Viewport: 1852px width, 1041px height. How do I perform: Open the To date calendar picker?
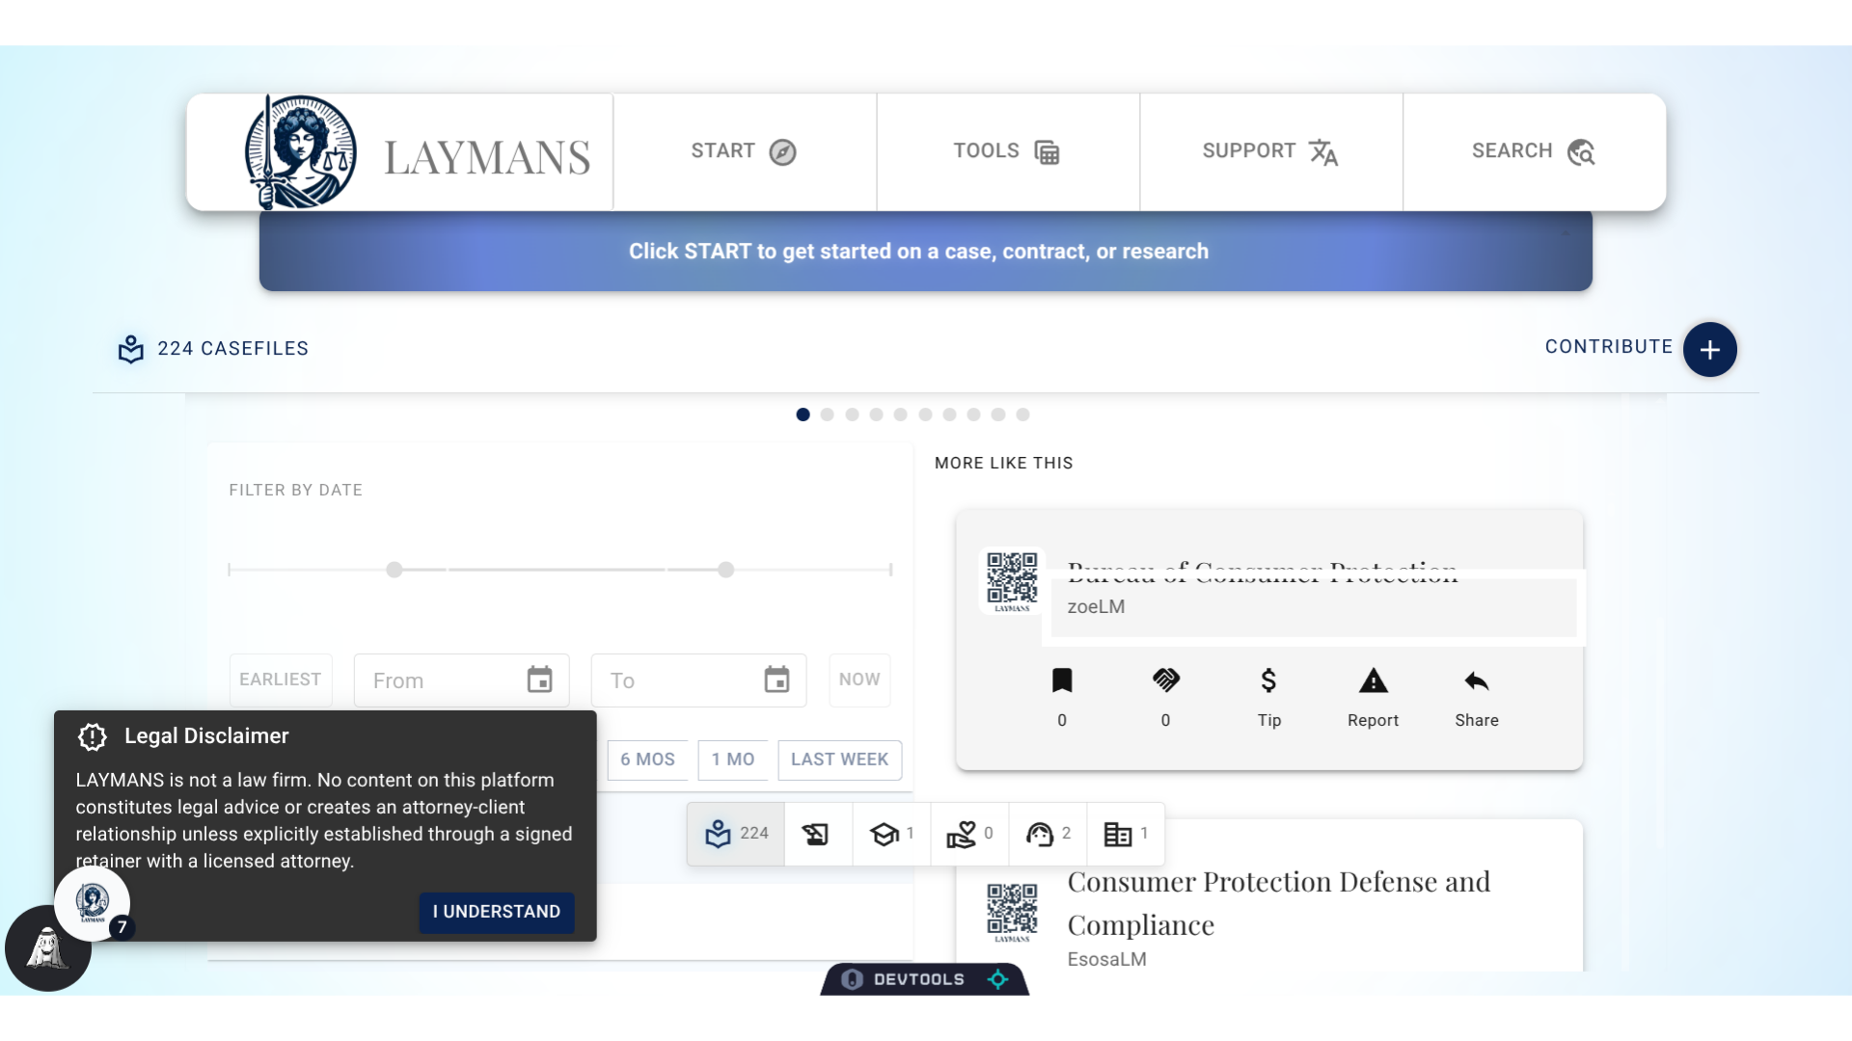click(776, 681)
